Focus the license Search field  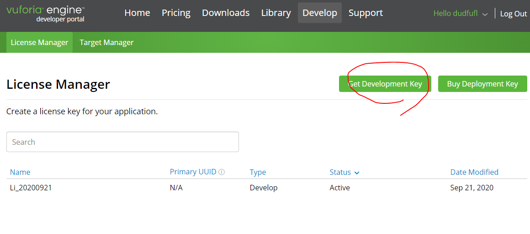123,142
